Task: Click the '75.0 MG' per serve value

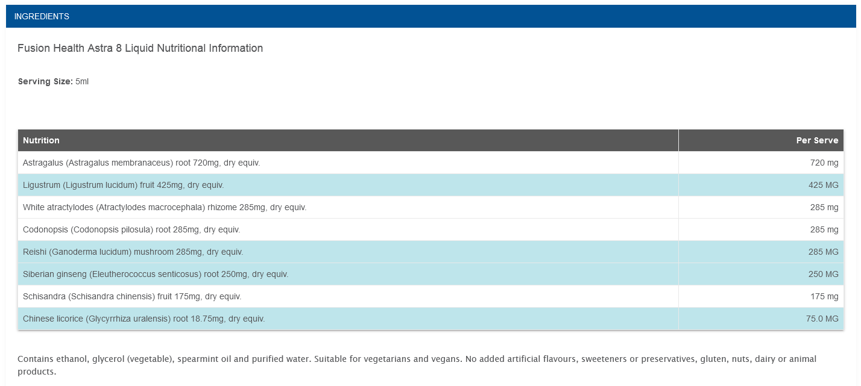Action: (822, 319)
